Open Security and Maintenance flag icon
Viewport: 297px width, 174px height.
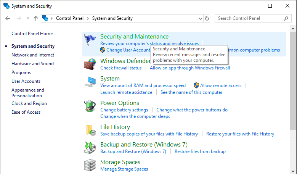(x=90, y=40)
